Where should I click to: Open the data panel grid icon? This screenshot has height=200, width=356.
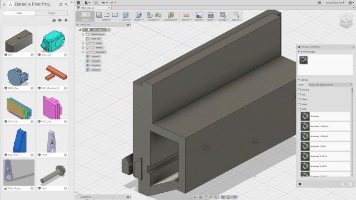pyautogui.click(x=78, y=3)
